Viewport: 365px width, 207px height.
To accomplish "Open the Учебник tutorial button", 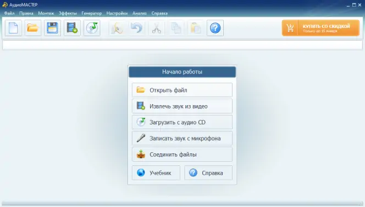I will (x=156, y=173).
